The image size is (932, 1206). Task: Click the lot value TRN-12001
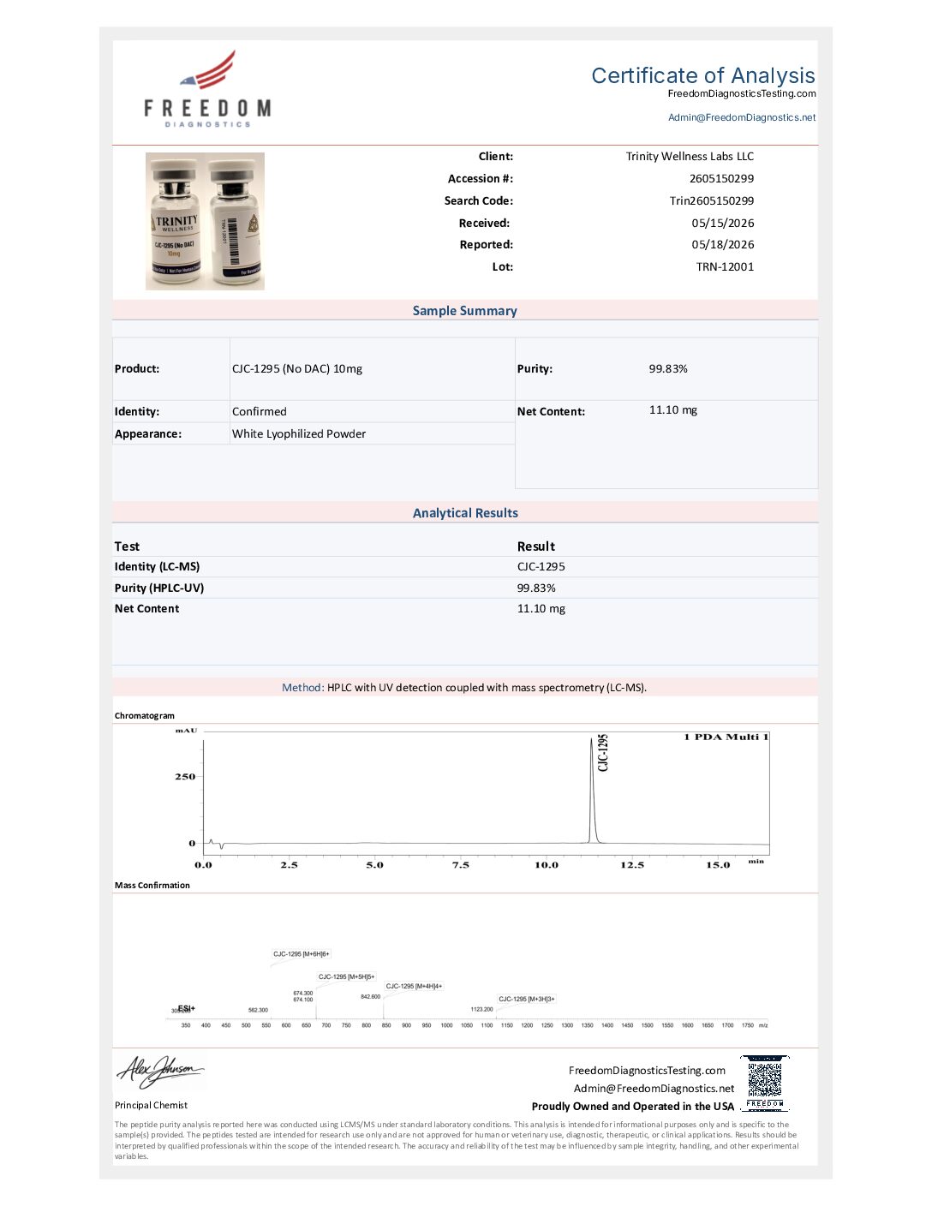tap(725, 266)
